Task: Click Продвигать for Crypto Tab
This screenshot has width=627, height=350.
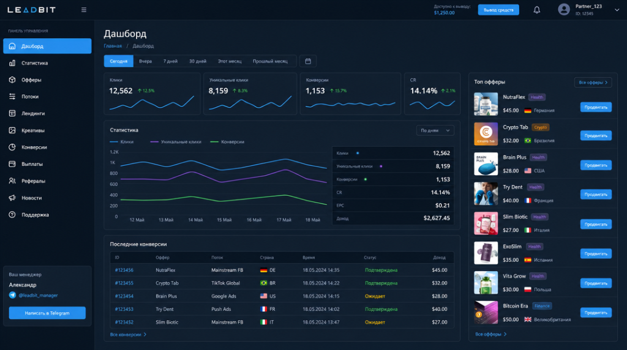Action: 596,135
